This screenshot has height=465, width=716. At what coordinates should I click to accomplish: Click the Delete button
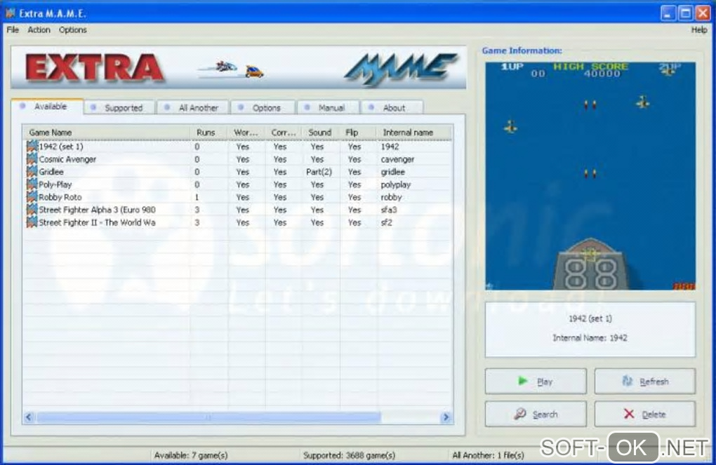click(x=645, y=414)
